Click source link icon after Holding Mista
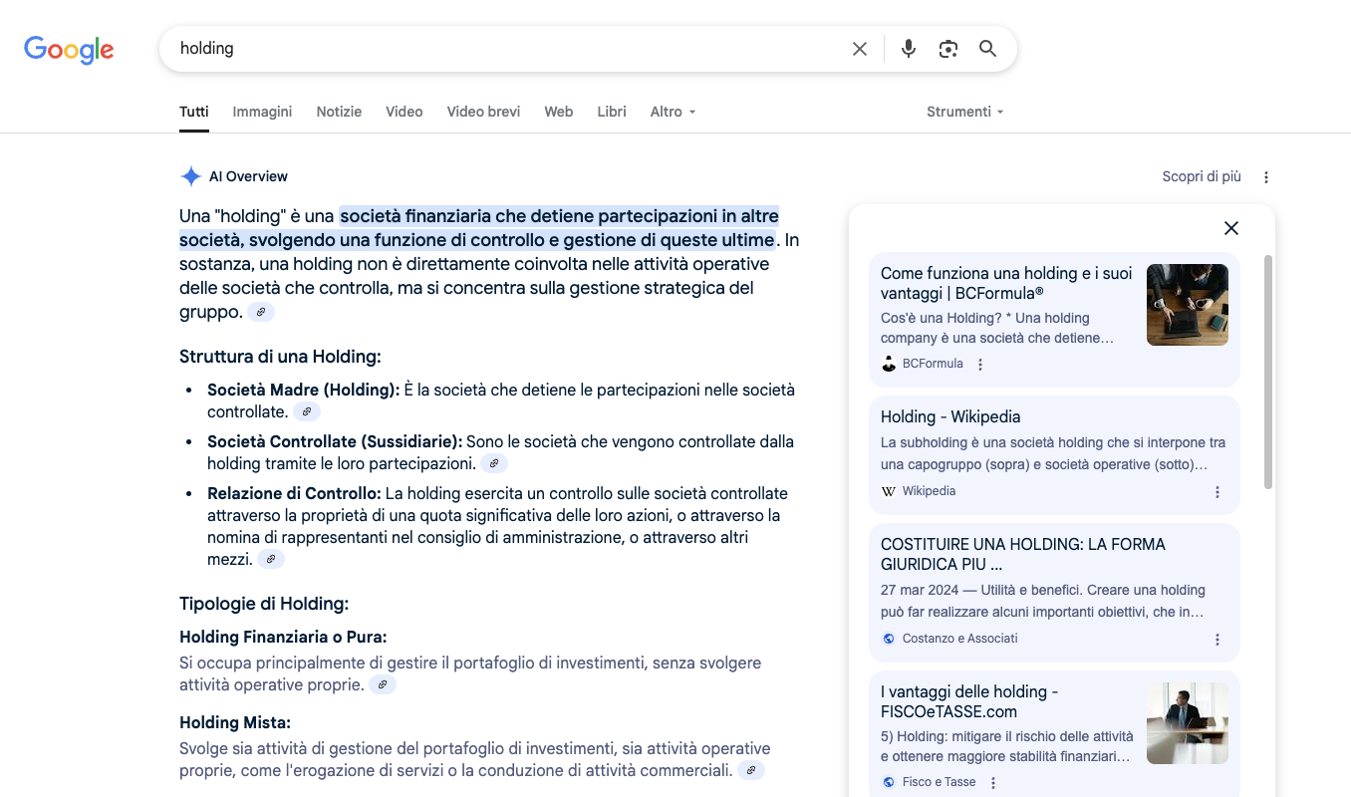 coord(751,771)
